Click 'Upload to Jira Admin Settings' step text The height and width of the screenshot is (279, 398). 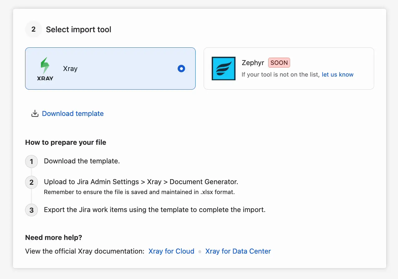[141, 182]
